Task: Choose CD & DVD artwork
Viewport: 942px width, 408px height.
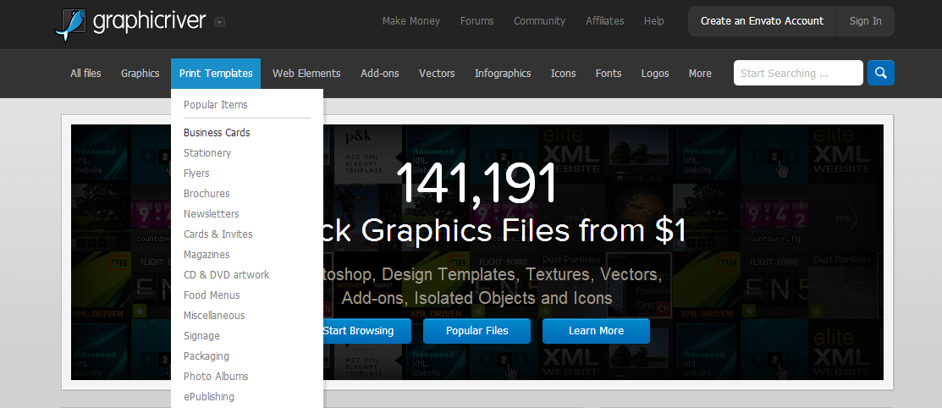Action: click(x=227, y=274)
